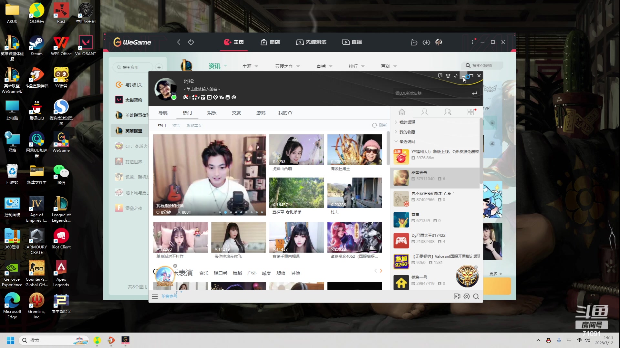Switch to YY 导航 tab
This screenshot has width=620, height=348.
point(163,113)
